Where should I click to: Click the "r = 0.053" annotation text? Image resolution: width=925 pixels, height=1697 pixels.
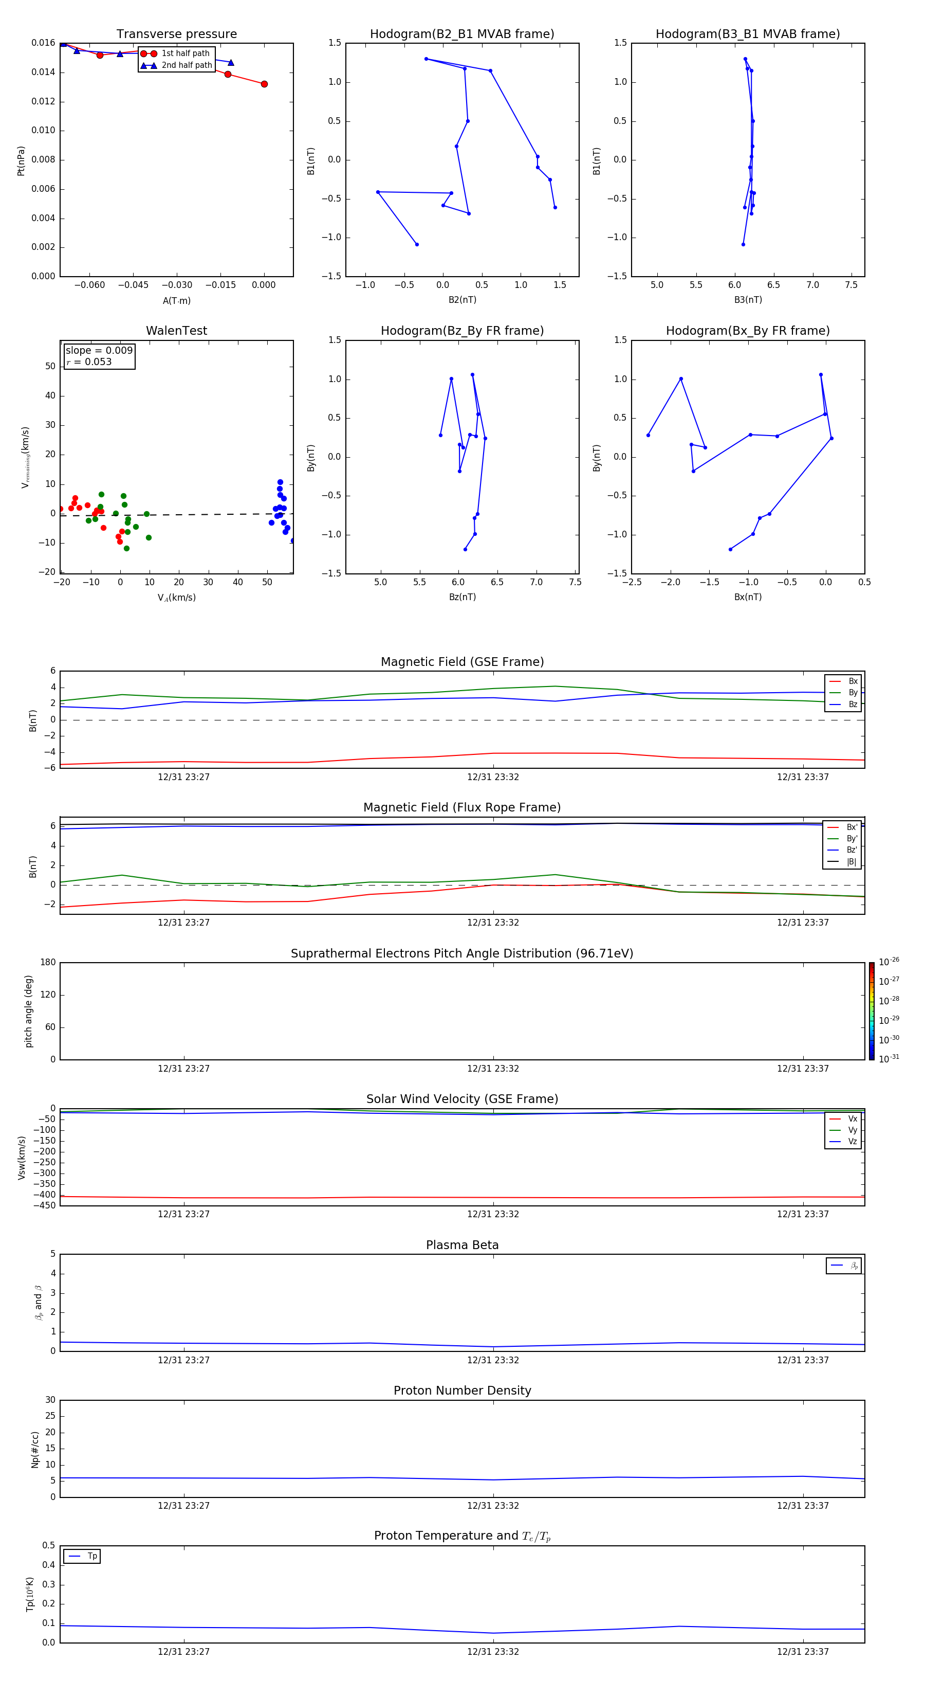point(89,362)
